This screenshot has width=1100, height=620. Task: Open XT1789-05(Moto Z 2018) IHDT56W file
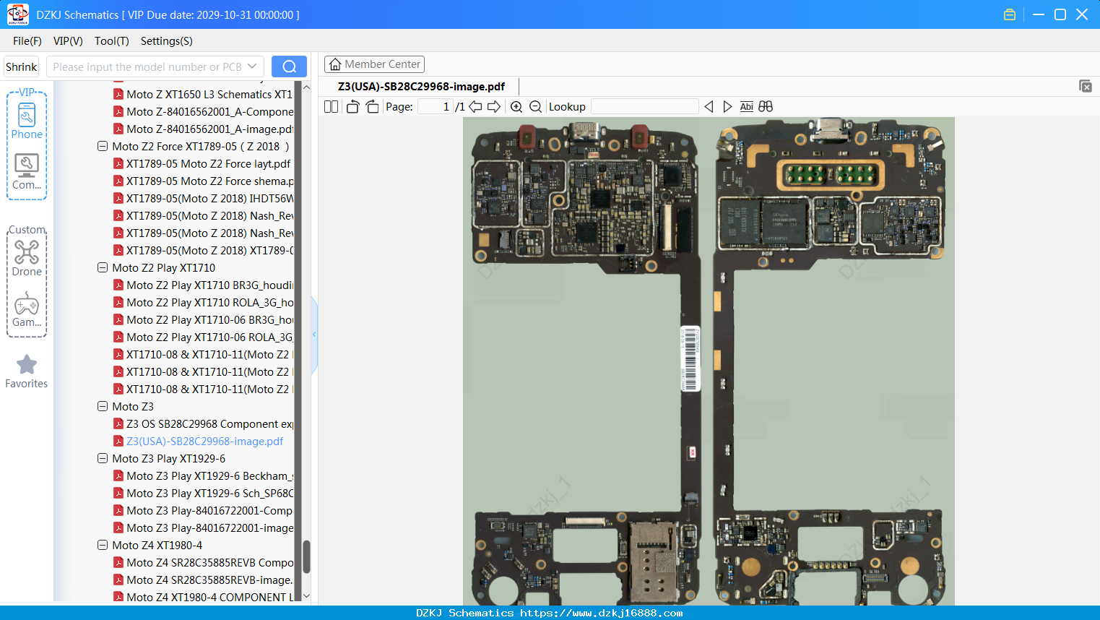point(209,199)
